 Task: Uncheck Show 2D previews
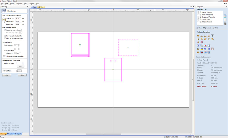[x=198, y=28]
